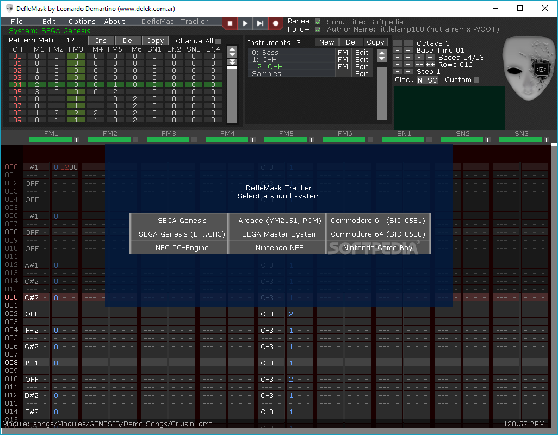This screenshot has height=435, width=558.
Task: Mute FM3 channel via its green bar
Action: (x=168, y=140)
